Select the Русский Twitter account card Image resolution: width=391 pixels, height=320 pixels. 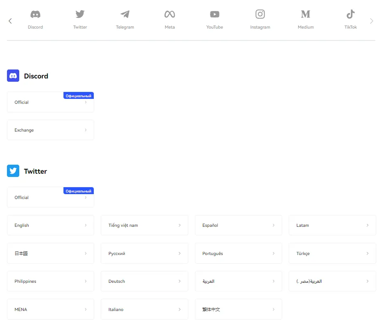[144, 253]
